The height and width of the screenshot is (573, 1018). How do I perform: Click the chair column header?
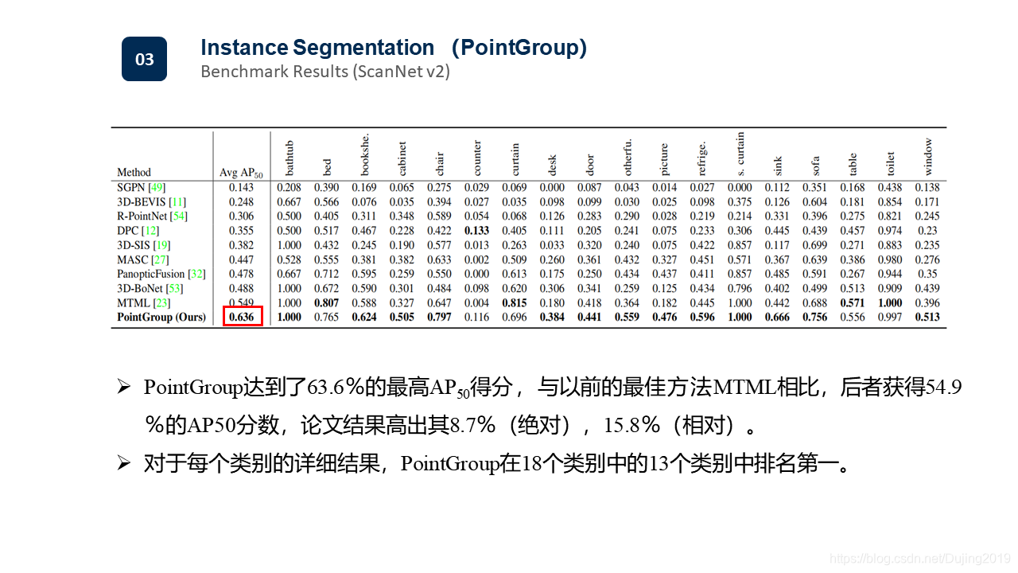point(440,163)
